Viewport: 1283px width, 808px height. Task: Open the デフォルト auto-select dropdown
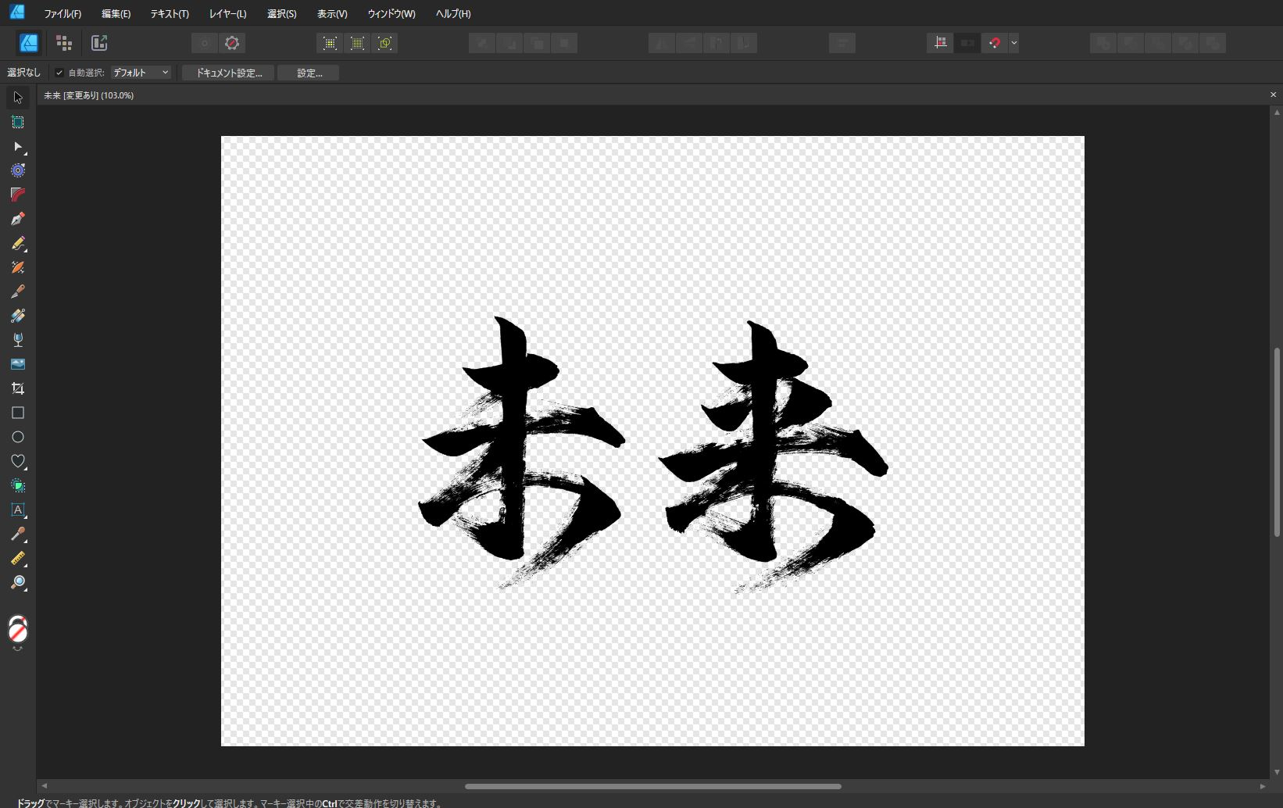tap(141, 73)
